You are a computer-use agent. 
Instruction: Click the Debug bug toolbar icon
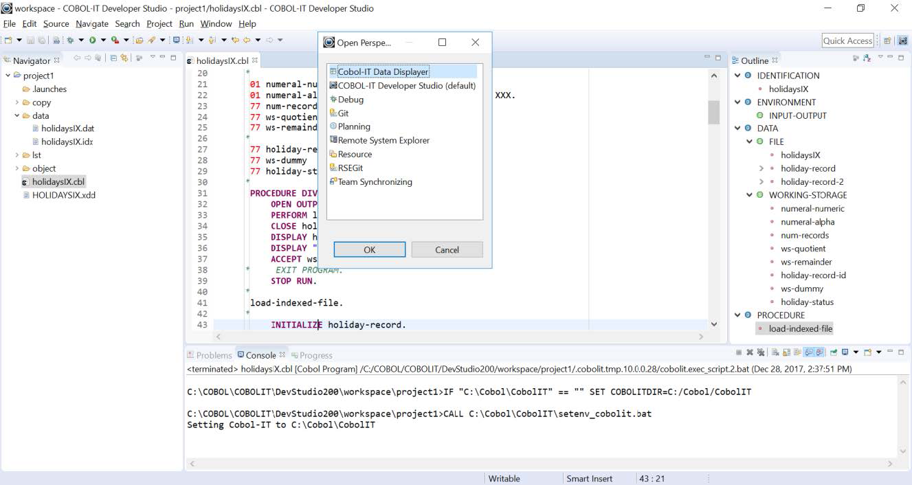70,41
